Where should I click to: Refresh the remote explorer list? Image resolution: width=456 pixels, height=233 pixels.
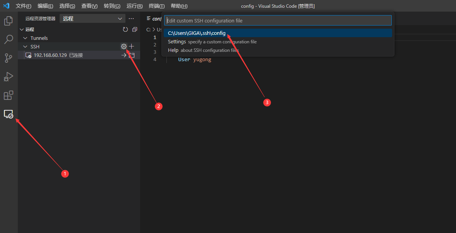125,29
